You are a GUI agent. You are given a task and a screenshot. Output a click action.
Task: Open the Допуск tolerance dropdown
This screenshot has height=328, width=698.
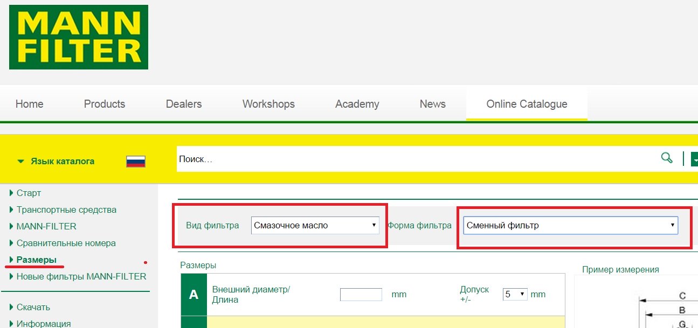tap(515, 295)
